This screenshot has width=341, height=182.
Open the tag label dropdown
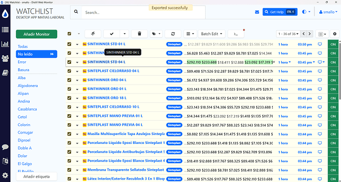click(x=156, y=34)
